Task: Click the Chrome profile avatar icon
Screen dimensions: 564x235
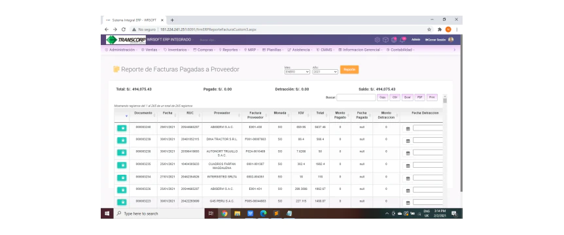Action: [x=448, y=29]
